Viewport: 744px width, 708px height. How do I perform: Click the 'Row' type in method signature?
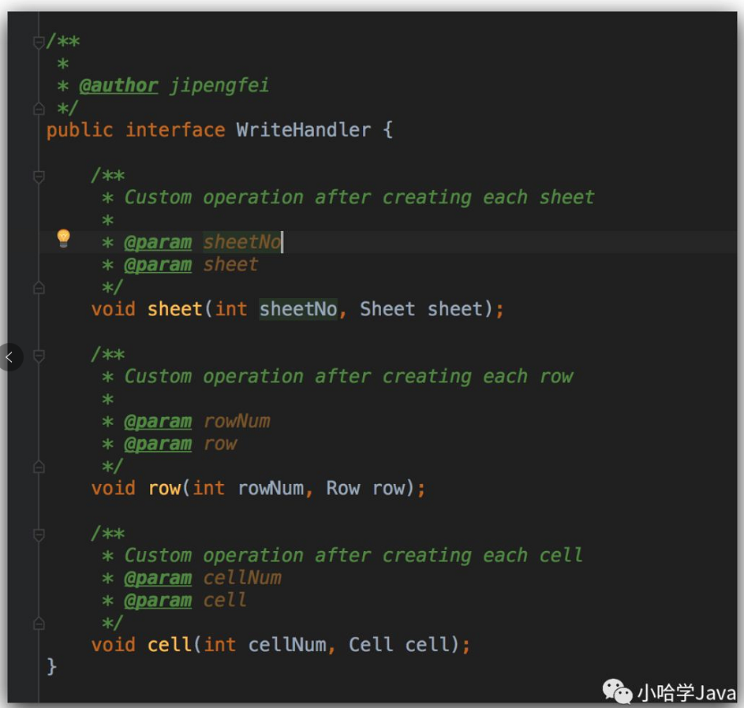(x=343, y=489)
